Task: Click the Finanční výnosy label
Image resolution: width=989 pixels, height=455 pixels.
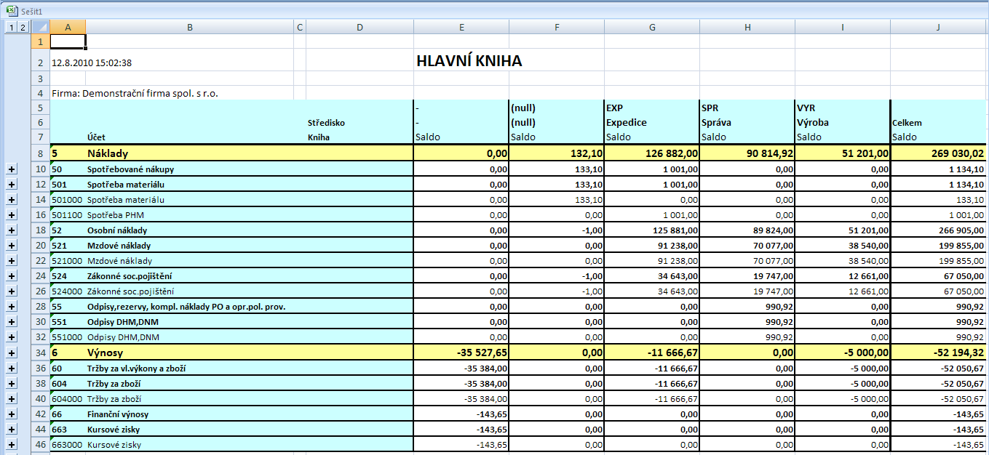Action: click(118, 414)
